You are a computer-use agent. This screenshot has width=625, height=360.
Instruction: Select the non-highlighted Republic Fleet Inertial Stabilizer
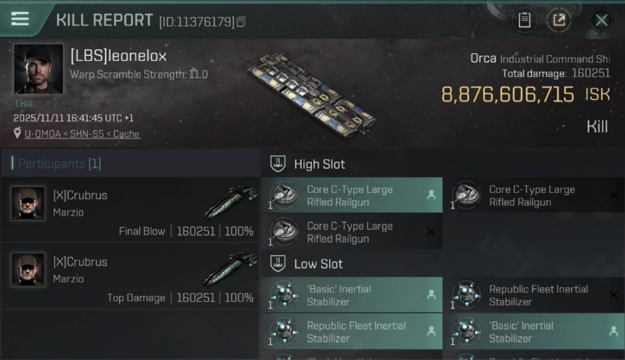point(537,295)
